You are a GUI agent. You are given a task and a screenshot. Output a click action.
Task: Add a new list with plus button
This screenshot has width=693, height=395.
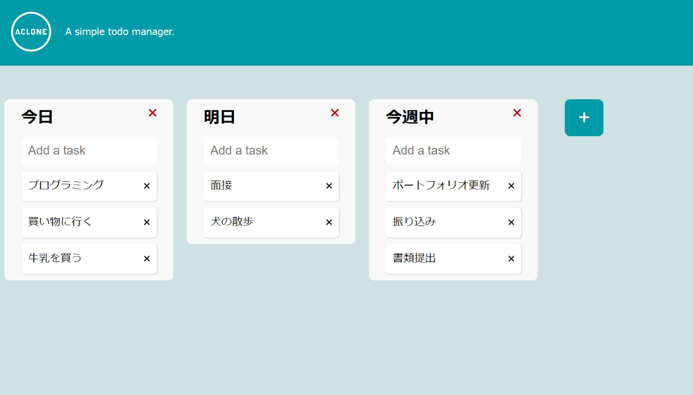(x=584, y=117)
